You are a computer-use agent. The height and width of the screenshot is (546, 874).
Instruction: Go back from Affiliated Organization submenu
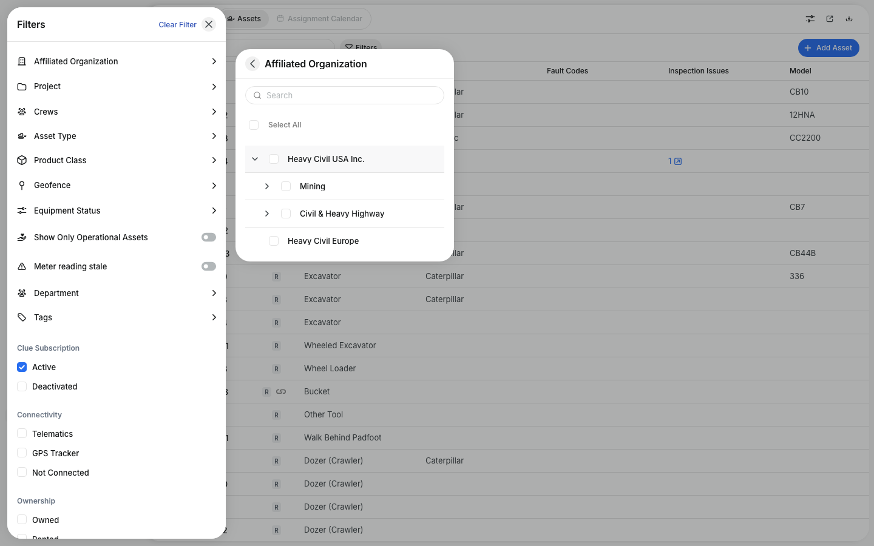[x=252, y=64]
